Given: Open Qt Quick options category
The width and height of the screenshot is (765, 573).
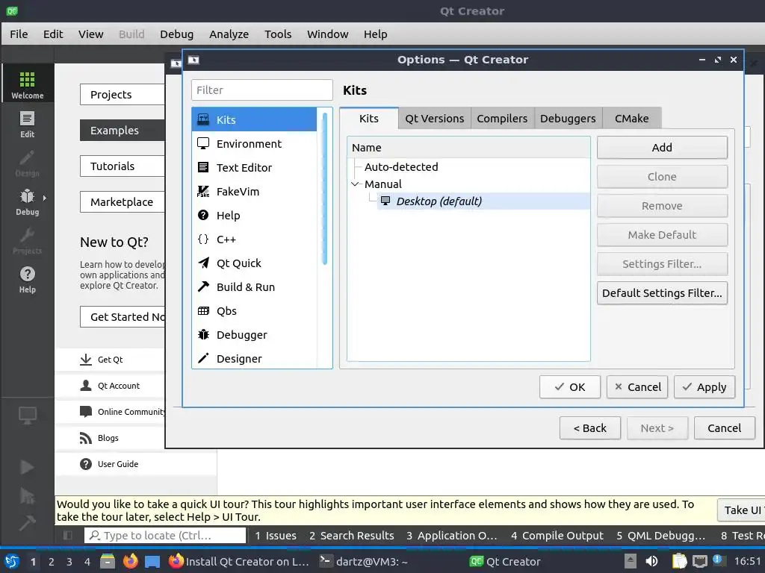Looking at the screenshot, I should point(254,263).
